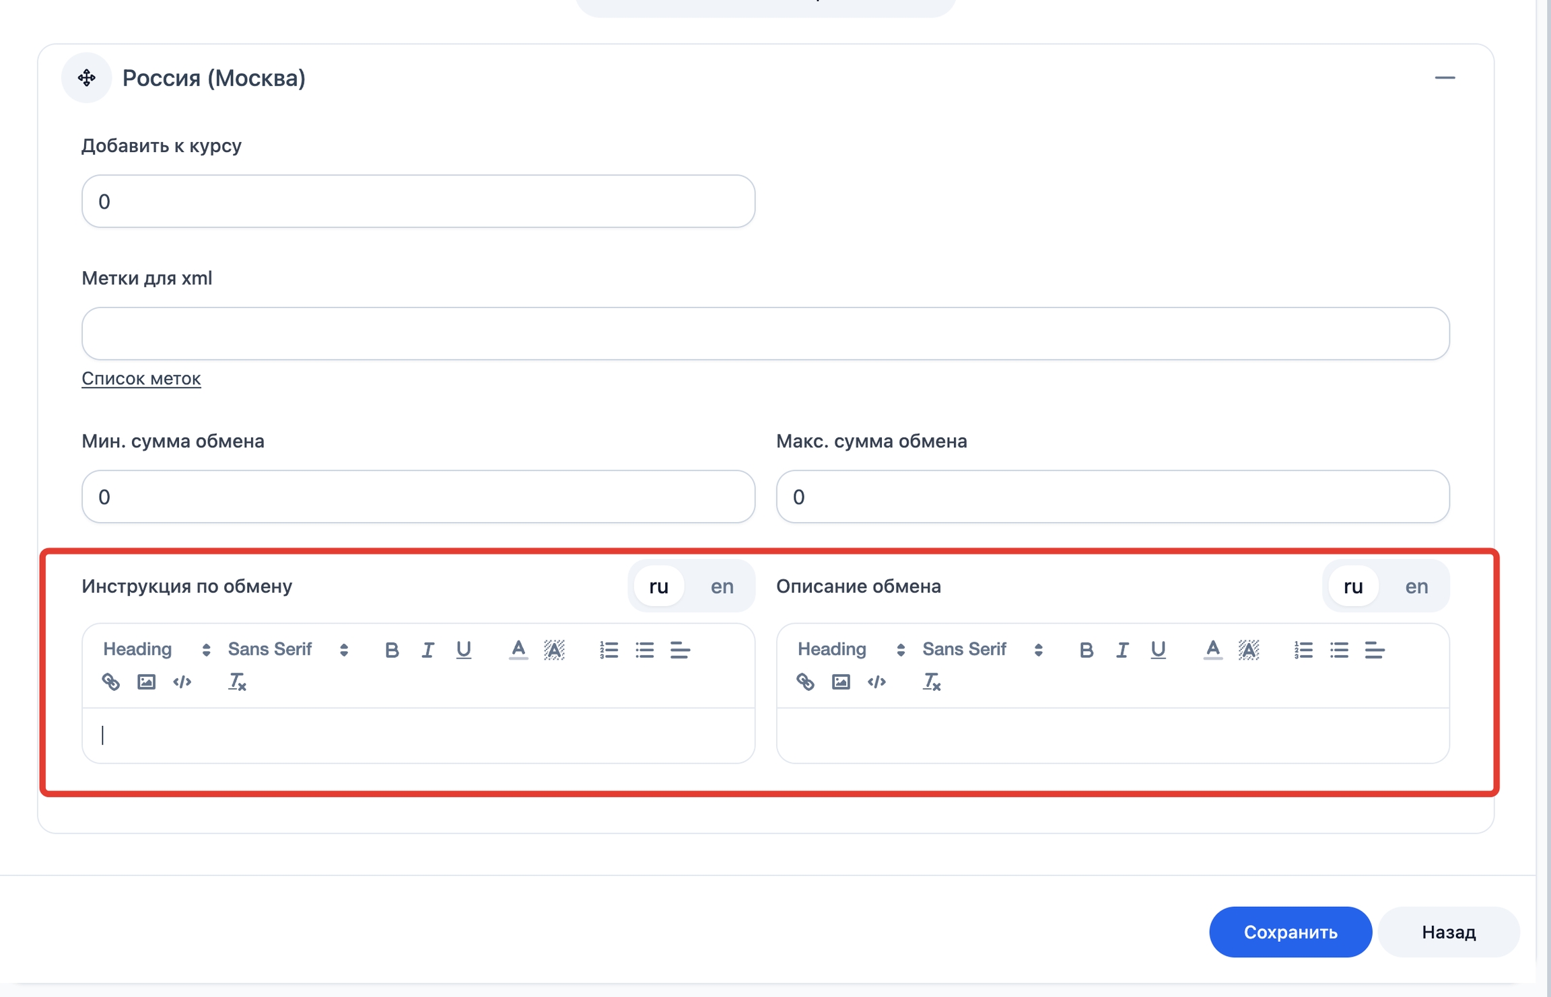Screen dimensions: 1551x997
Task: Click Bold in exchange instruction editor
Action: pyautogui.click(x=392, y=650)
